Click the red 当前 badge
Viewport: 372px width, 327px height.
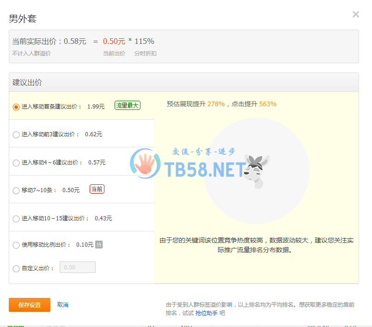pos(97,189)
